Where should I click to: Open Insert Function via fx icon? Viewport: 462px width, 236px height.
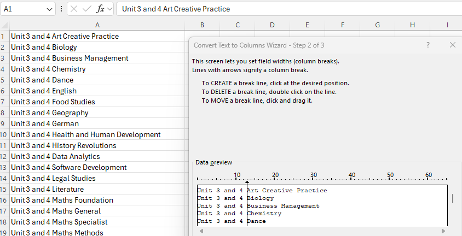(x=100, y=9)
